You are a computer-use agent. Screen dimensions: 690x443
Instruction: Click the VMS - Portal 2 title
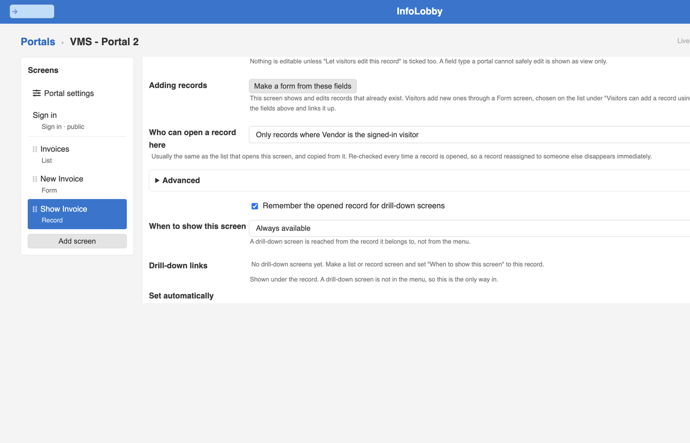coord(104,42)
